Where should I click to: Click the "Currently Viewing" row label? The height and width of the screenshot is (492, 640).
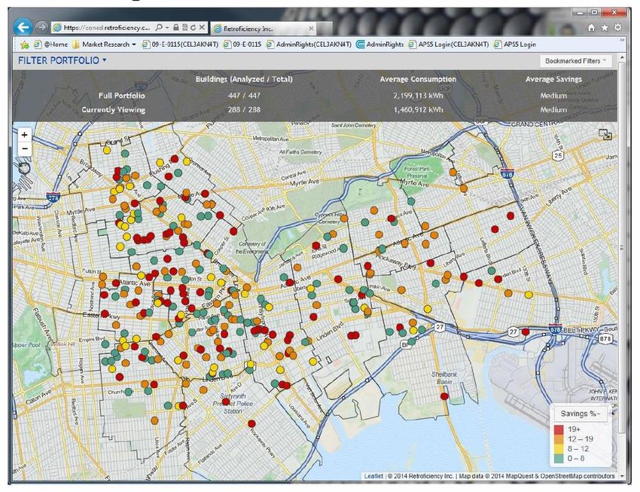114,109
